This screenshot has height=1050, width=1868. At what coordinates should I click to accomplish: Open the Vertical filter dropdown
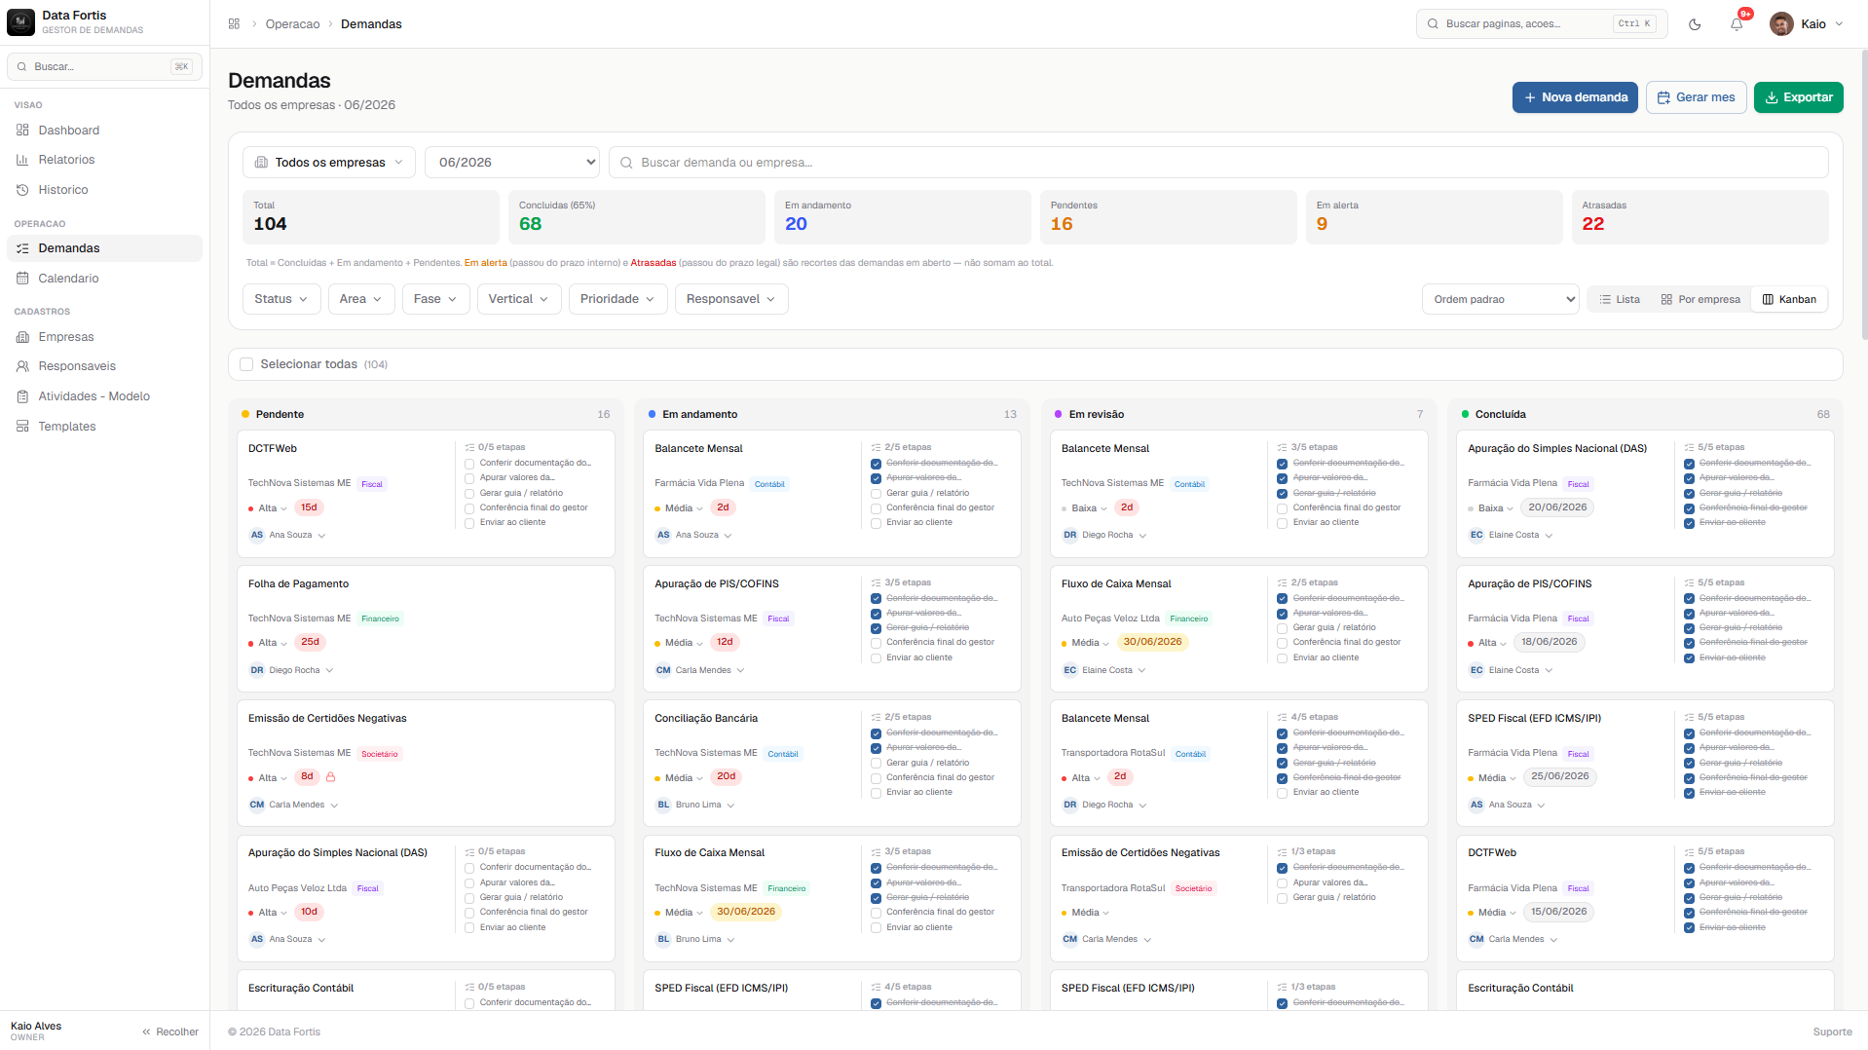point(519,299)
